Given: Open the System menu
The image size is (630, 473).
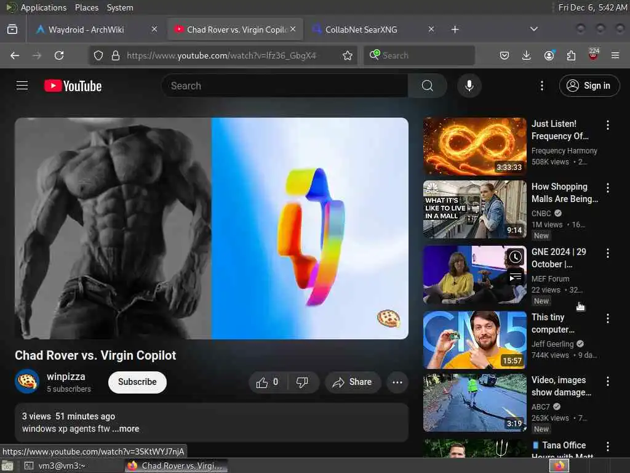Looking at the screenshot, I should (120, 7).
